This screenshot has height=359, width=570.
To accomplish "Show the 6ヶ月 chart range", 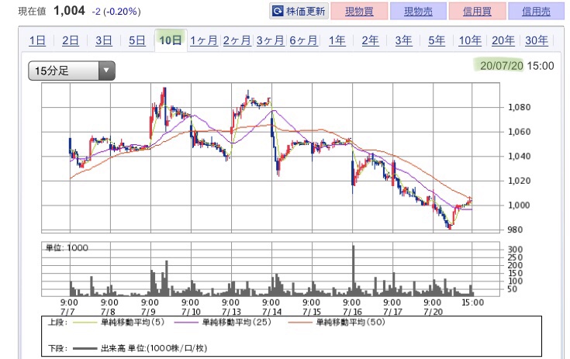I will click(x=303, y=40).
